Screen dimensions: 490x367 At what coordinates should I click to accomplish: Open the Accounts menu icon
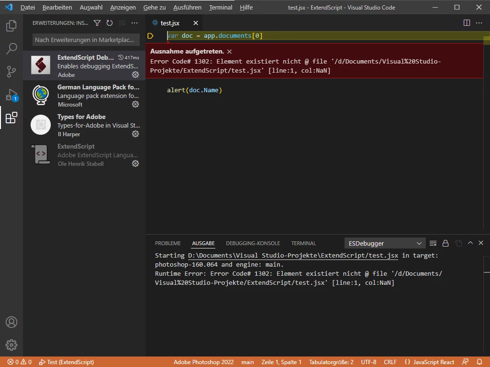tap(11, 322)
